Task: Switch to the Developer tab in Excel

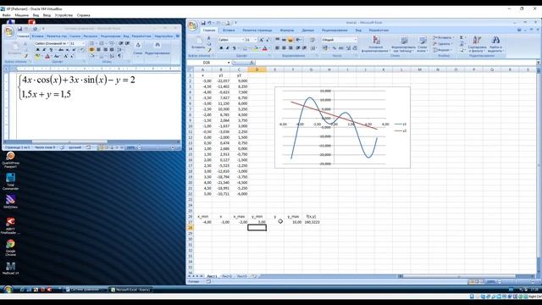Action: tap(379, 30)
